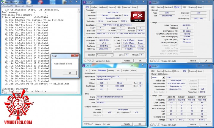The width and height of the screenshot is (214, 128).
Task: Click Validate in the CPU tab window
Action: 127,61
